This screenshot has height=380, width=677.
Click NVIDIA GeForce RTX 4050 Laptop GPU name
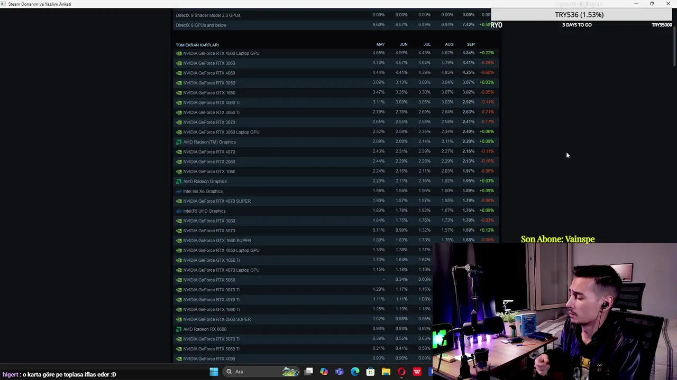coord(221,251)
